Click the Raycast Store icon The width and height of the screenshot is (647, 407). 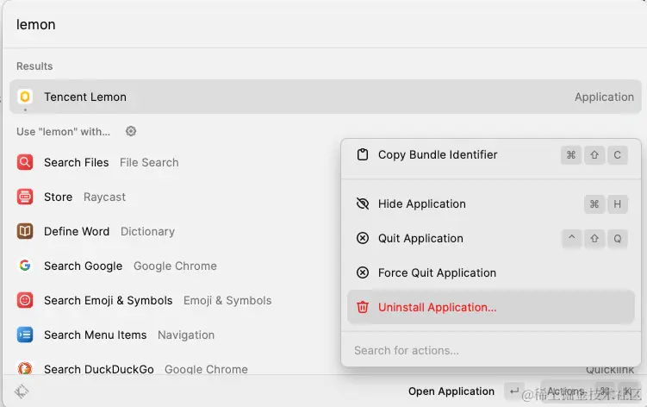click(25, 197)
